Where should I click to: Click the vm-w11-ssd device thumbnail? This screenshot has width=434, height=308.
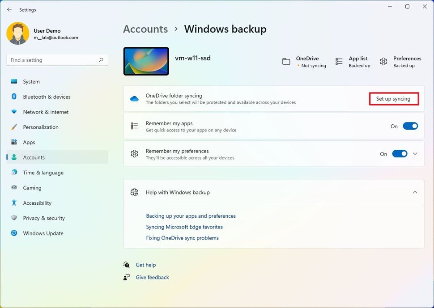(146, 61)
